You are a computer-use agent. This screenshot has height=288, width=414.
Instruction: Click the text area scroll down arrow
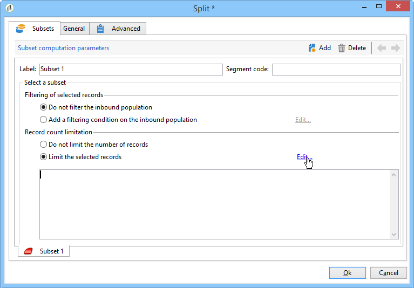pyautogui.click(x=393, y=235)
